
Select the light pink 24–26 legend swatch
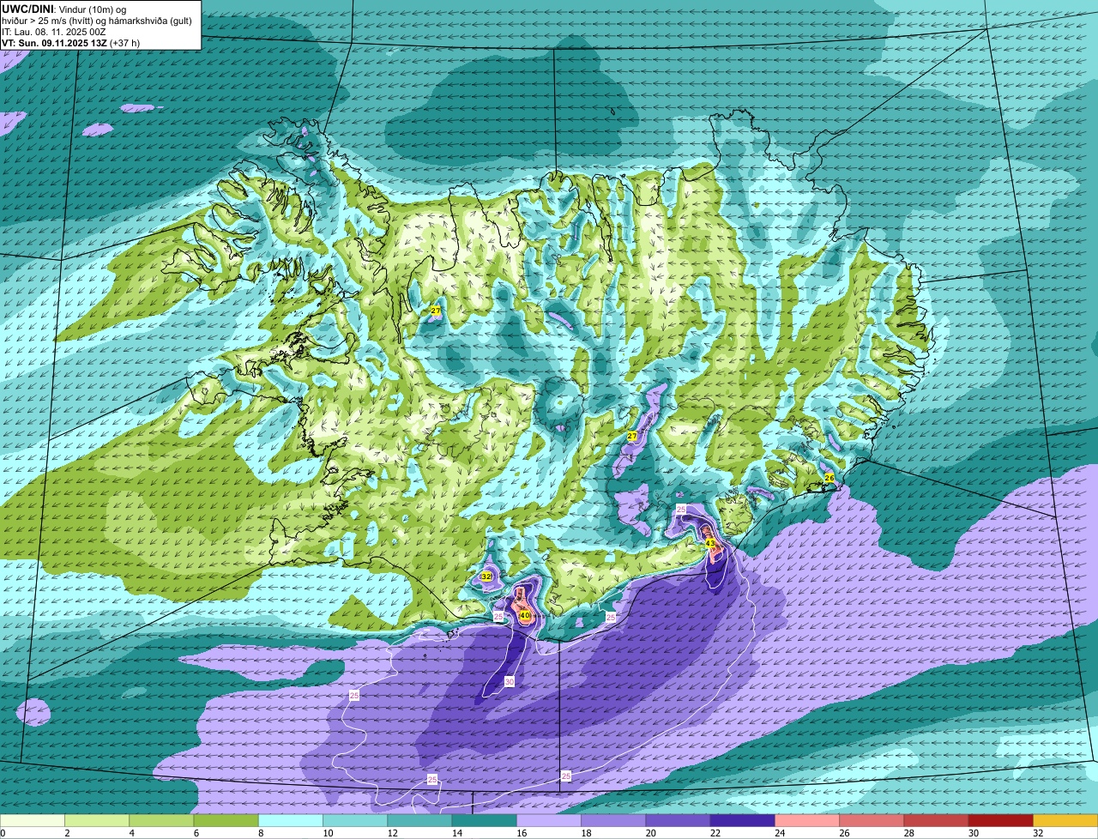tap(807, 821)
